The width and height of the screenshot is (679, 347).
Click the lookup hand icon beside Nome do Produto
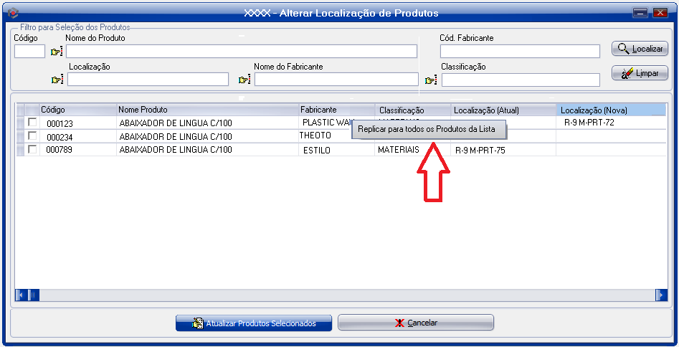tap(57, 52)
